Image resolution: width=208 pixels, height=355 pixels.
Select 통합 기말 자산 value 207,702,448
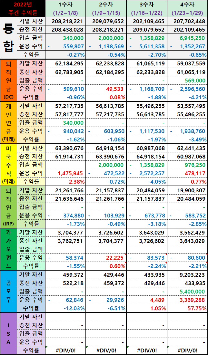pyautogui.click(x=187, y=22)
